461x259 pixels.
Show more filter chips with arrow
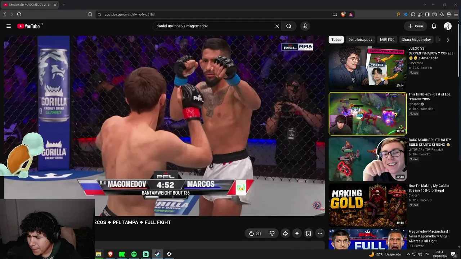pyautogui.click(x=448, y=40)
